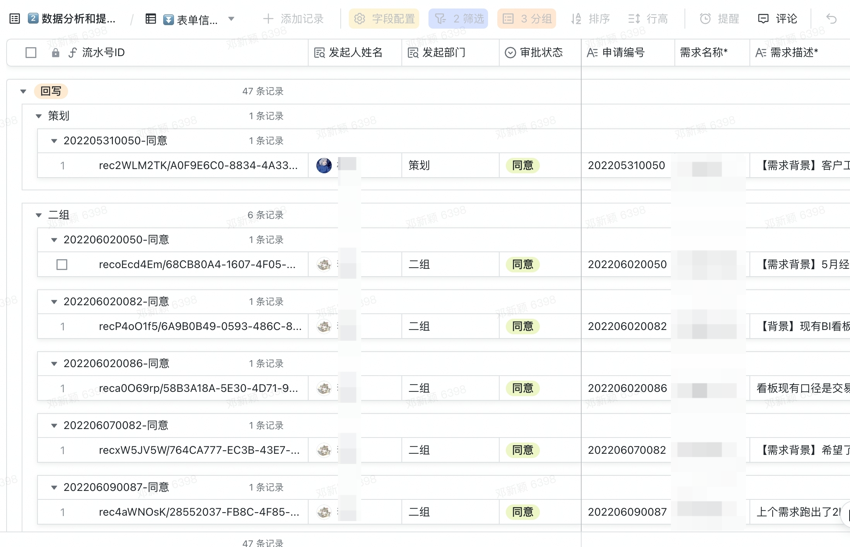Collapse the 202206070082-同意 group
The image size is (850, 547).
(54, 426)
